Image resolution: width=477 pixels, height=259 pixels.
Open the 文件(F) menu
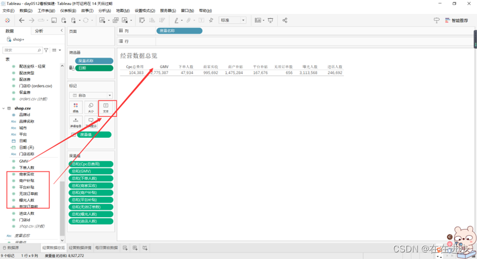(8, 10)
